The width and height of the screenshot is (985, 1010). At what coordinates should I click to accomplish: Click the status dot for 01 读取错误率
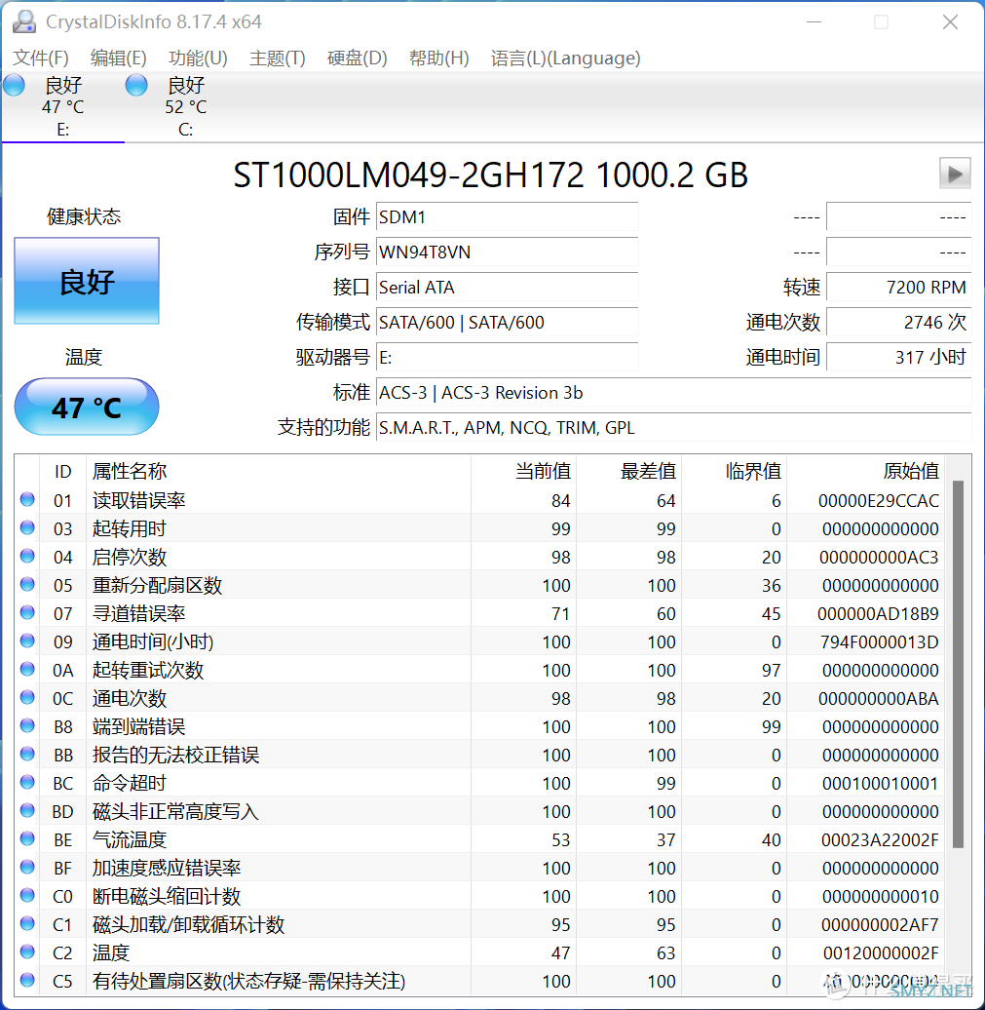27,499
